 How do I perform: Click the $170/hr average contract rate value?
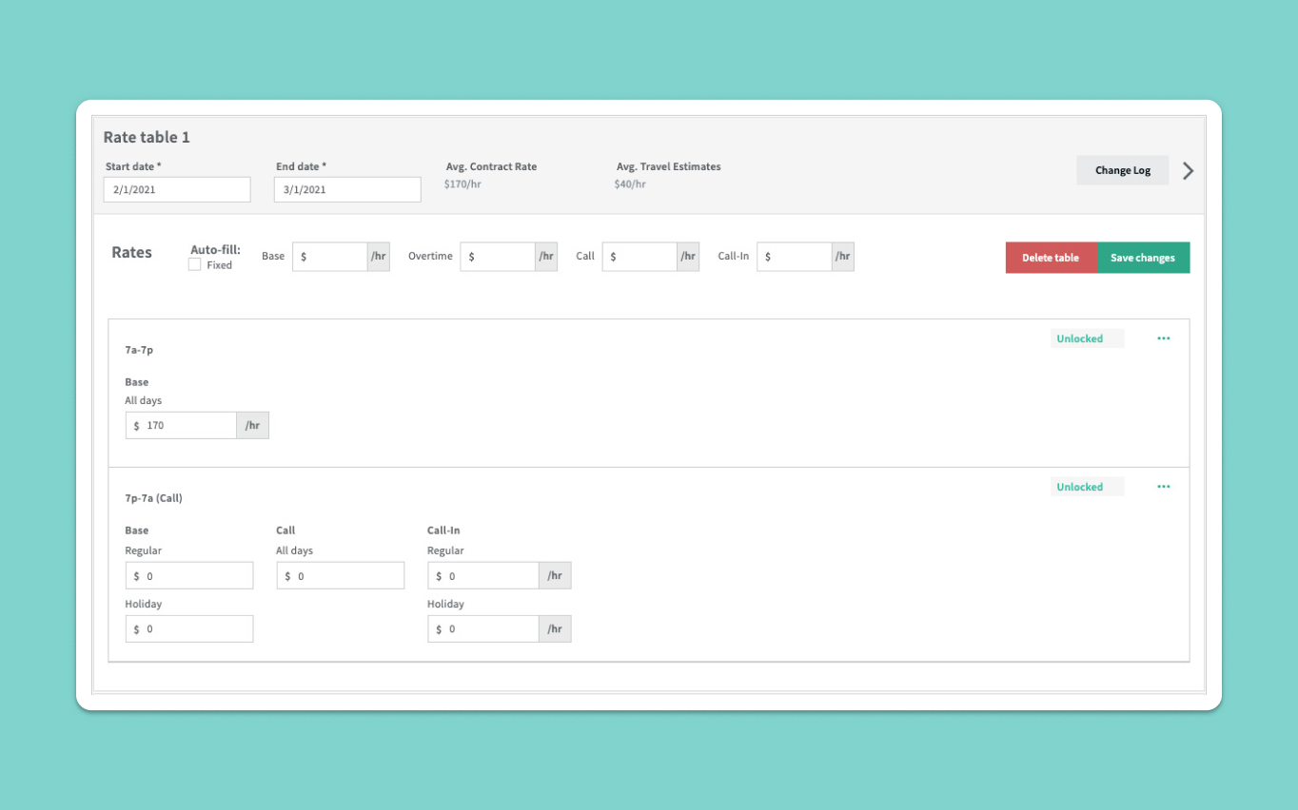pos(462,183)
